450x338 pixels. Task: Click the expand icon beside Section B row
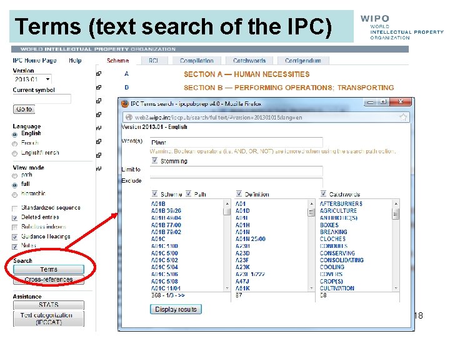(99, 88)
